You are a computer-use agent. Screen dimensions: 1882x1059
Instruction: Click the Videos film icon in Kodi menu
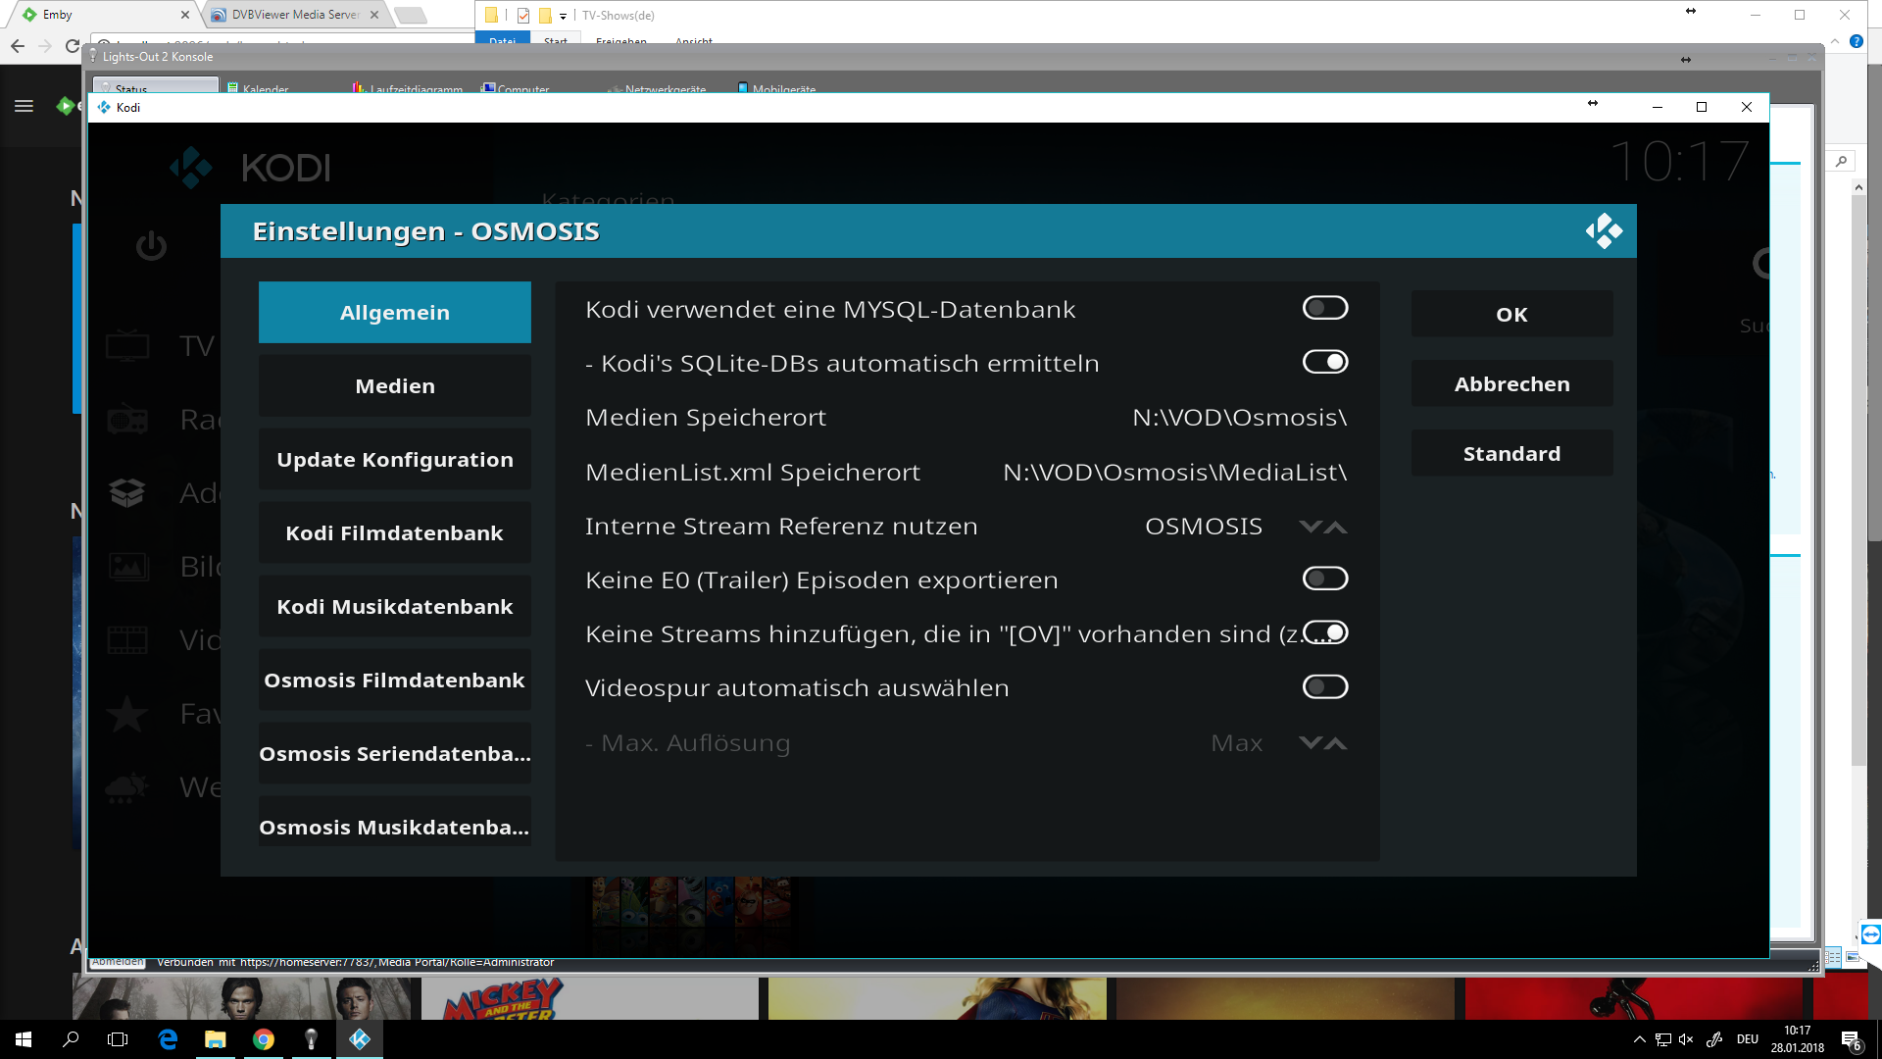point(127,640)
